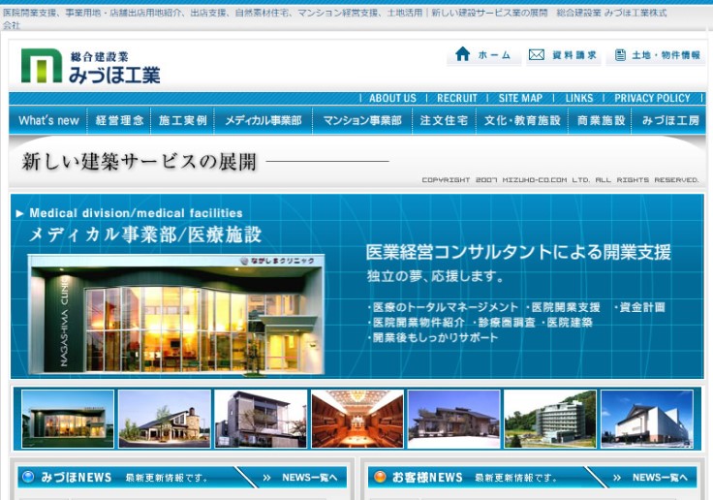Select the modern gray house thumbnail
The image size is (713, 500).
[x=261, y=419]
